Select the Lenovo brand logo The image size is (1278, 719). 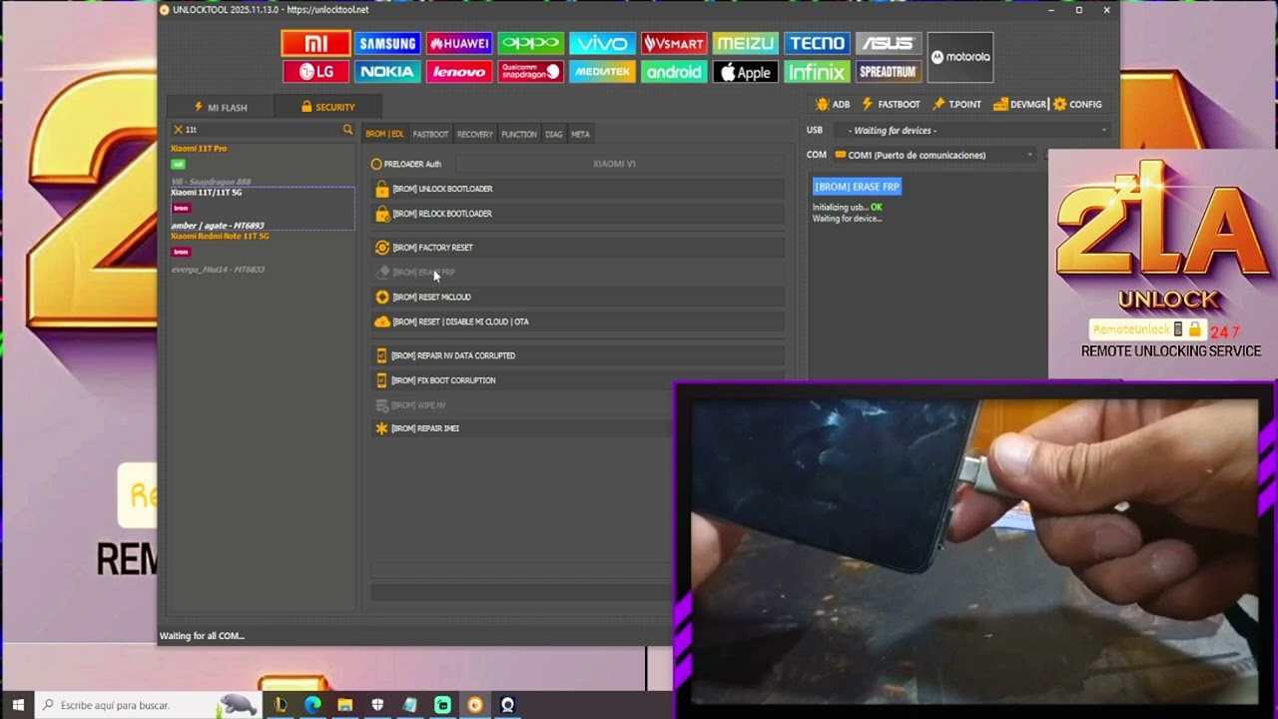click(x=459, y=72)
